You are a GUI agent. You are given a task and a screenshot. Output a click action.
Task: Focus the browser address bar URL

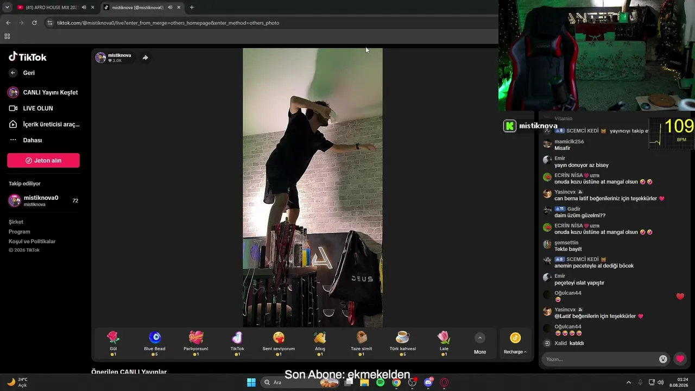click(168, 23)
